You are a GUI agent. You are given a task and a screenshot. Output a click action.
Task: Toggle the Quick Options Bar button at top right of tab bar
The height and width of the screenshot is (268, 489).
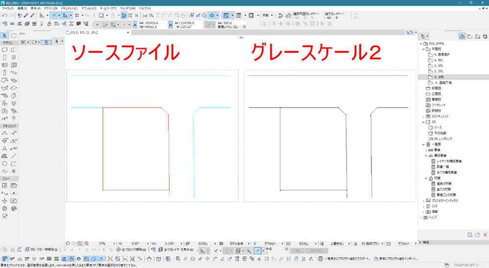(410, 32)
